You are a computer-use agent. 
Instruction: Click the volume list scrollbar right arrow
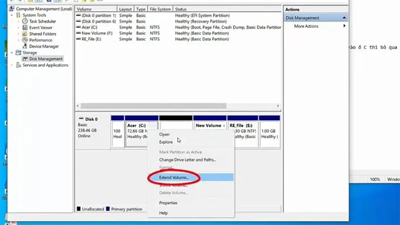click(278, 105)
